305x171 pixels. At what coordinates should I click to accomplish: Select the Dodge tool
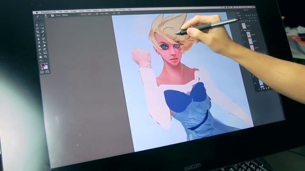click(x=44, y=46)
